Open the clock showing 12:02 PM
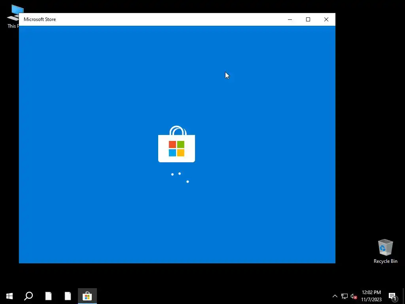The image size is (405, 304). click(x=371, y=296)
